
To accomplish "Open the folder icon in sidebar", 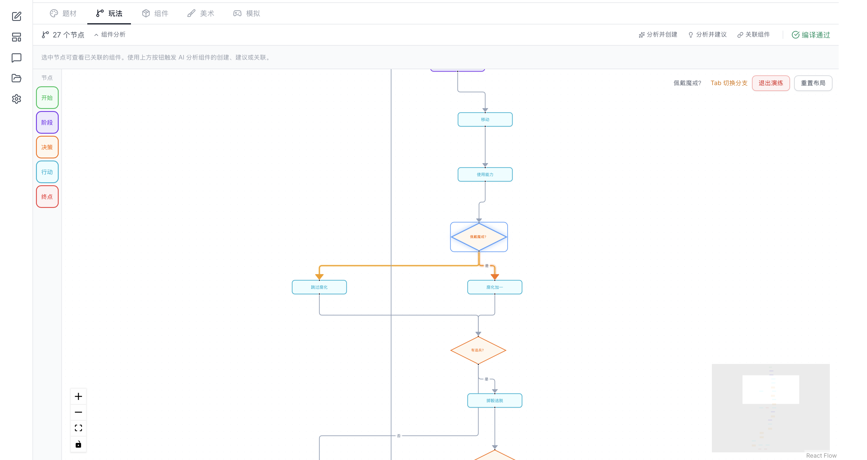I will [x=17, y=78].
